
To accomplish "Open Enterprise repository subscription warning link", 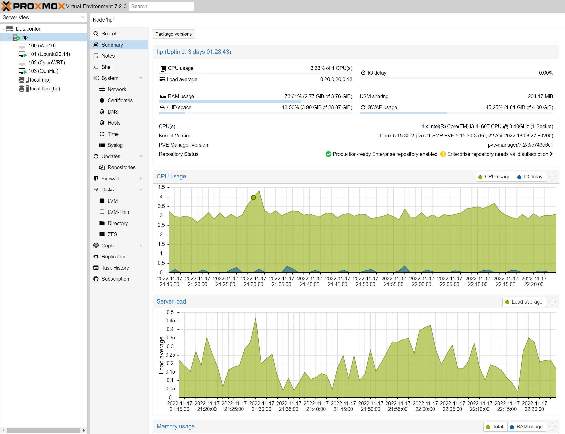I will 497,154.
